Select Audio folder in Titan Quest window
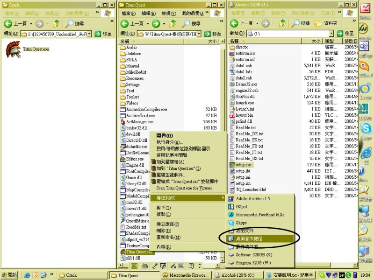Viewport: 374px width, 280px height. (129, 48)
